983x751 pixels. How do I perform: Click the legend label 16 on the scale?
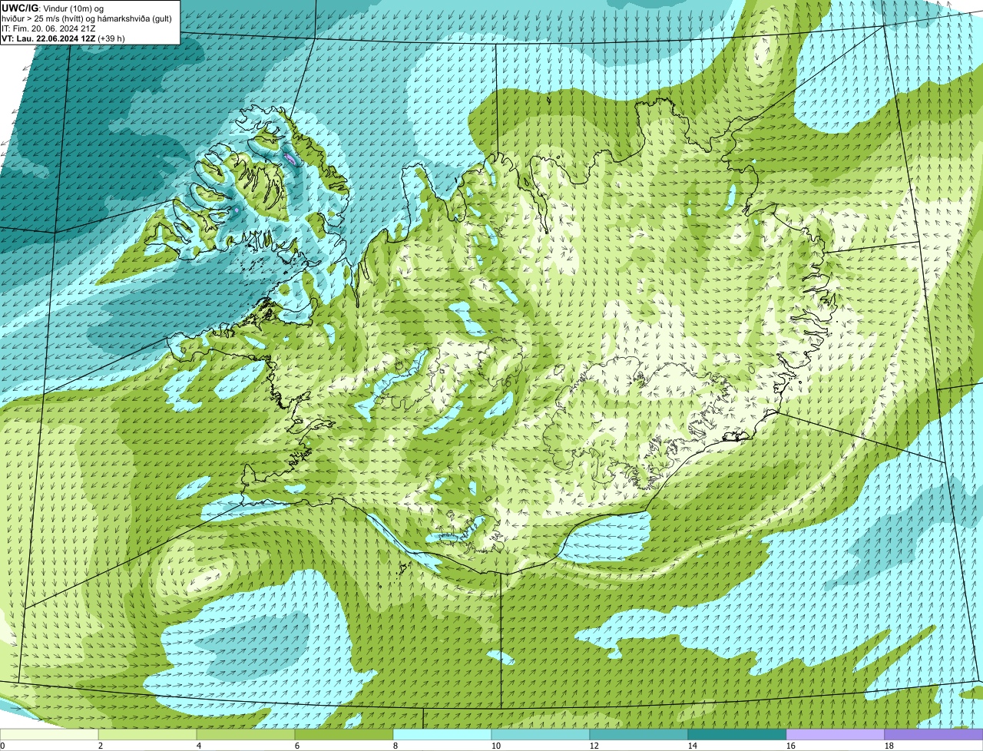pyautogui.click(x=789, y=746)
